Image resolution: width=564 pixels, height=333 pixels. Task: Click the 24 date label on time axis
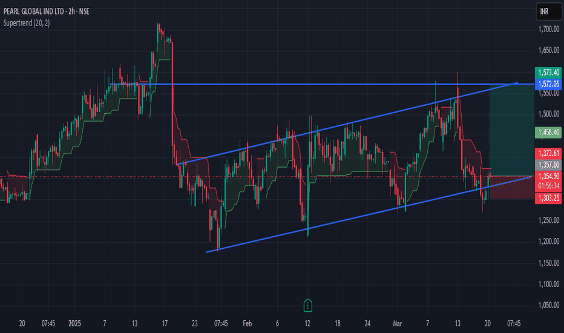coord(367,323)
